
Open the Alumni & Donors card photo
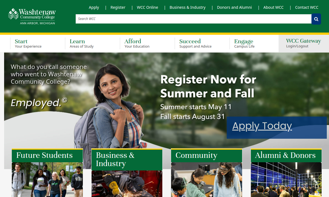(286, 179)
